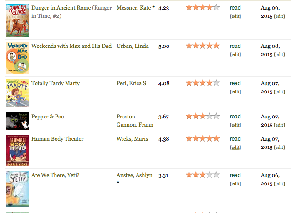Change the star rating for Pepper & Poe
This screenshot has width=291, height=213.
(x=203, y=117)
